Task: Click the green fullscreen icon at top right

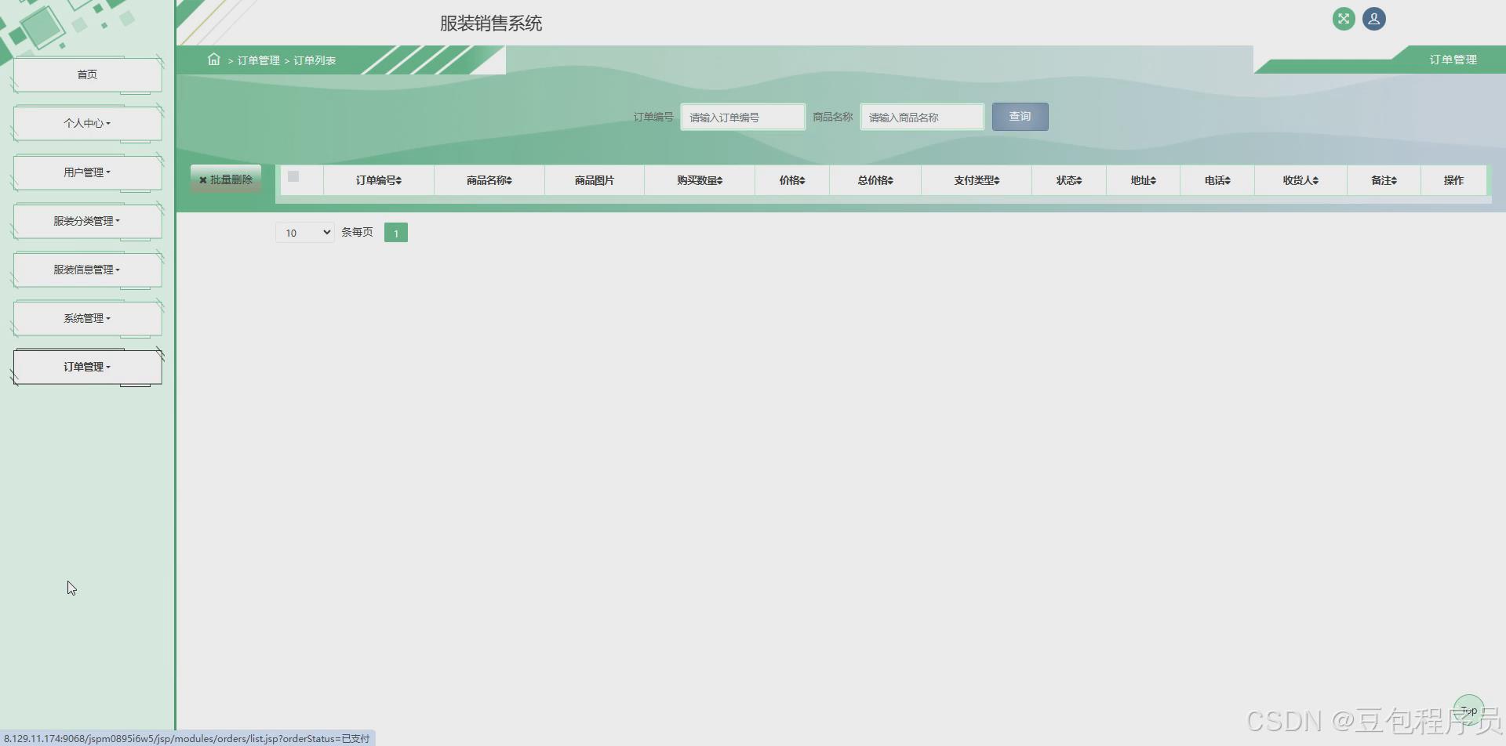Action: 1344,18
